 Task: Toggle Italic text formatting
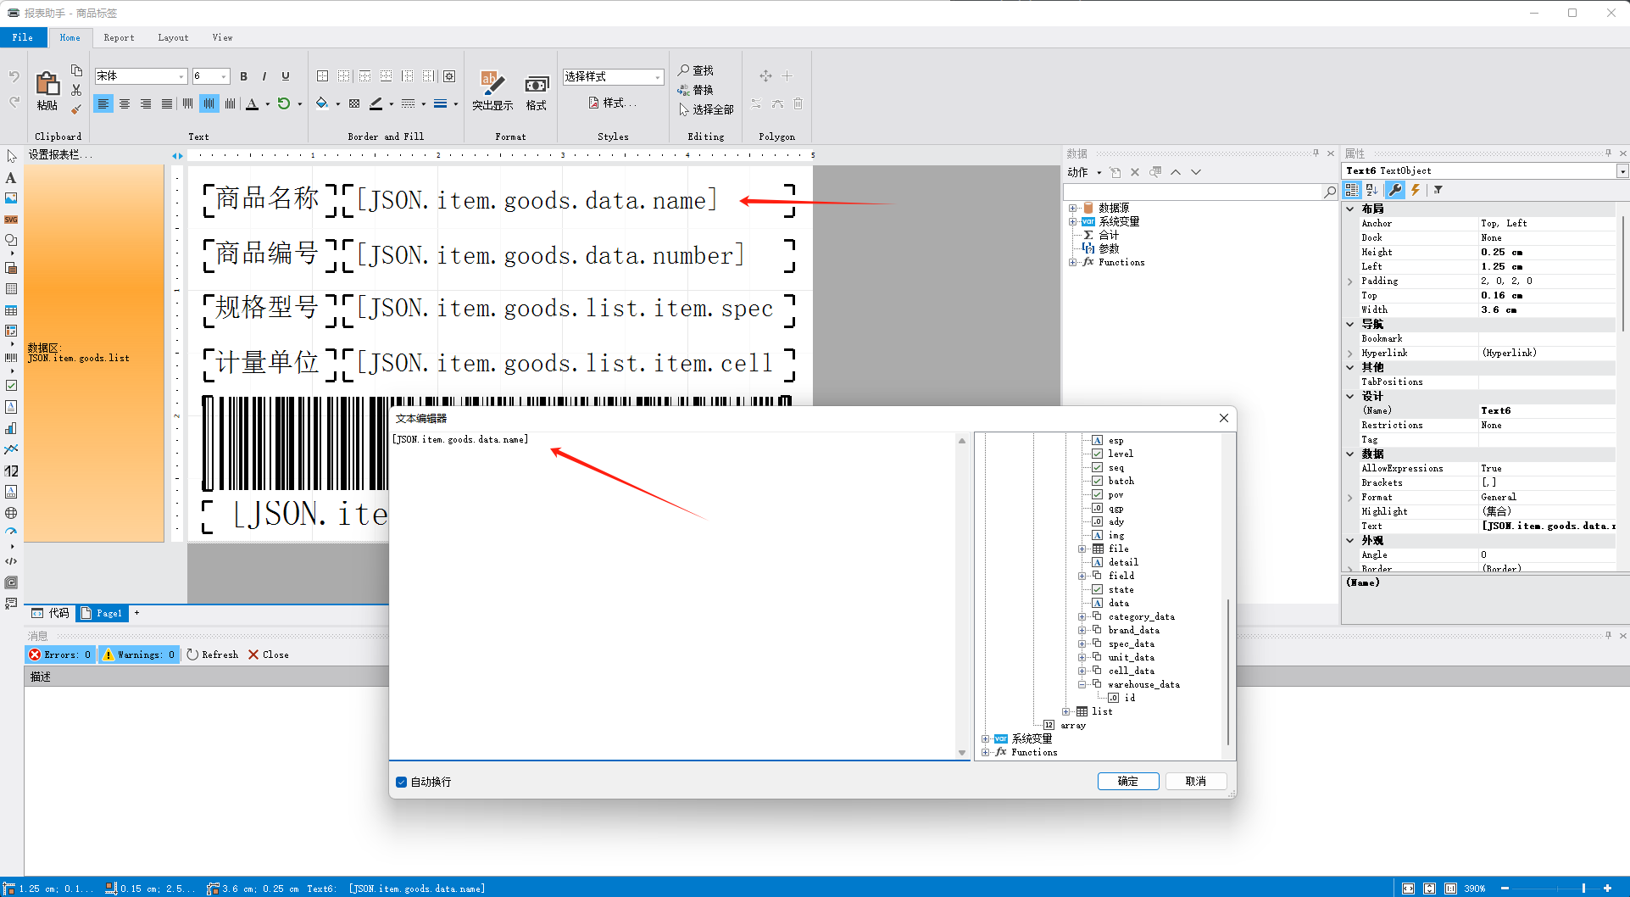pyautogui.click(x=264, y=76)
